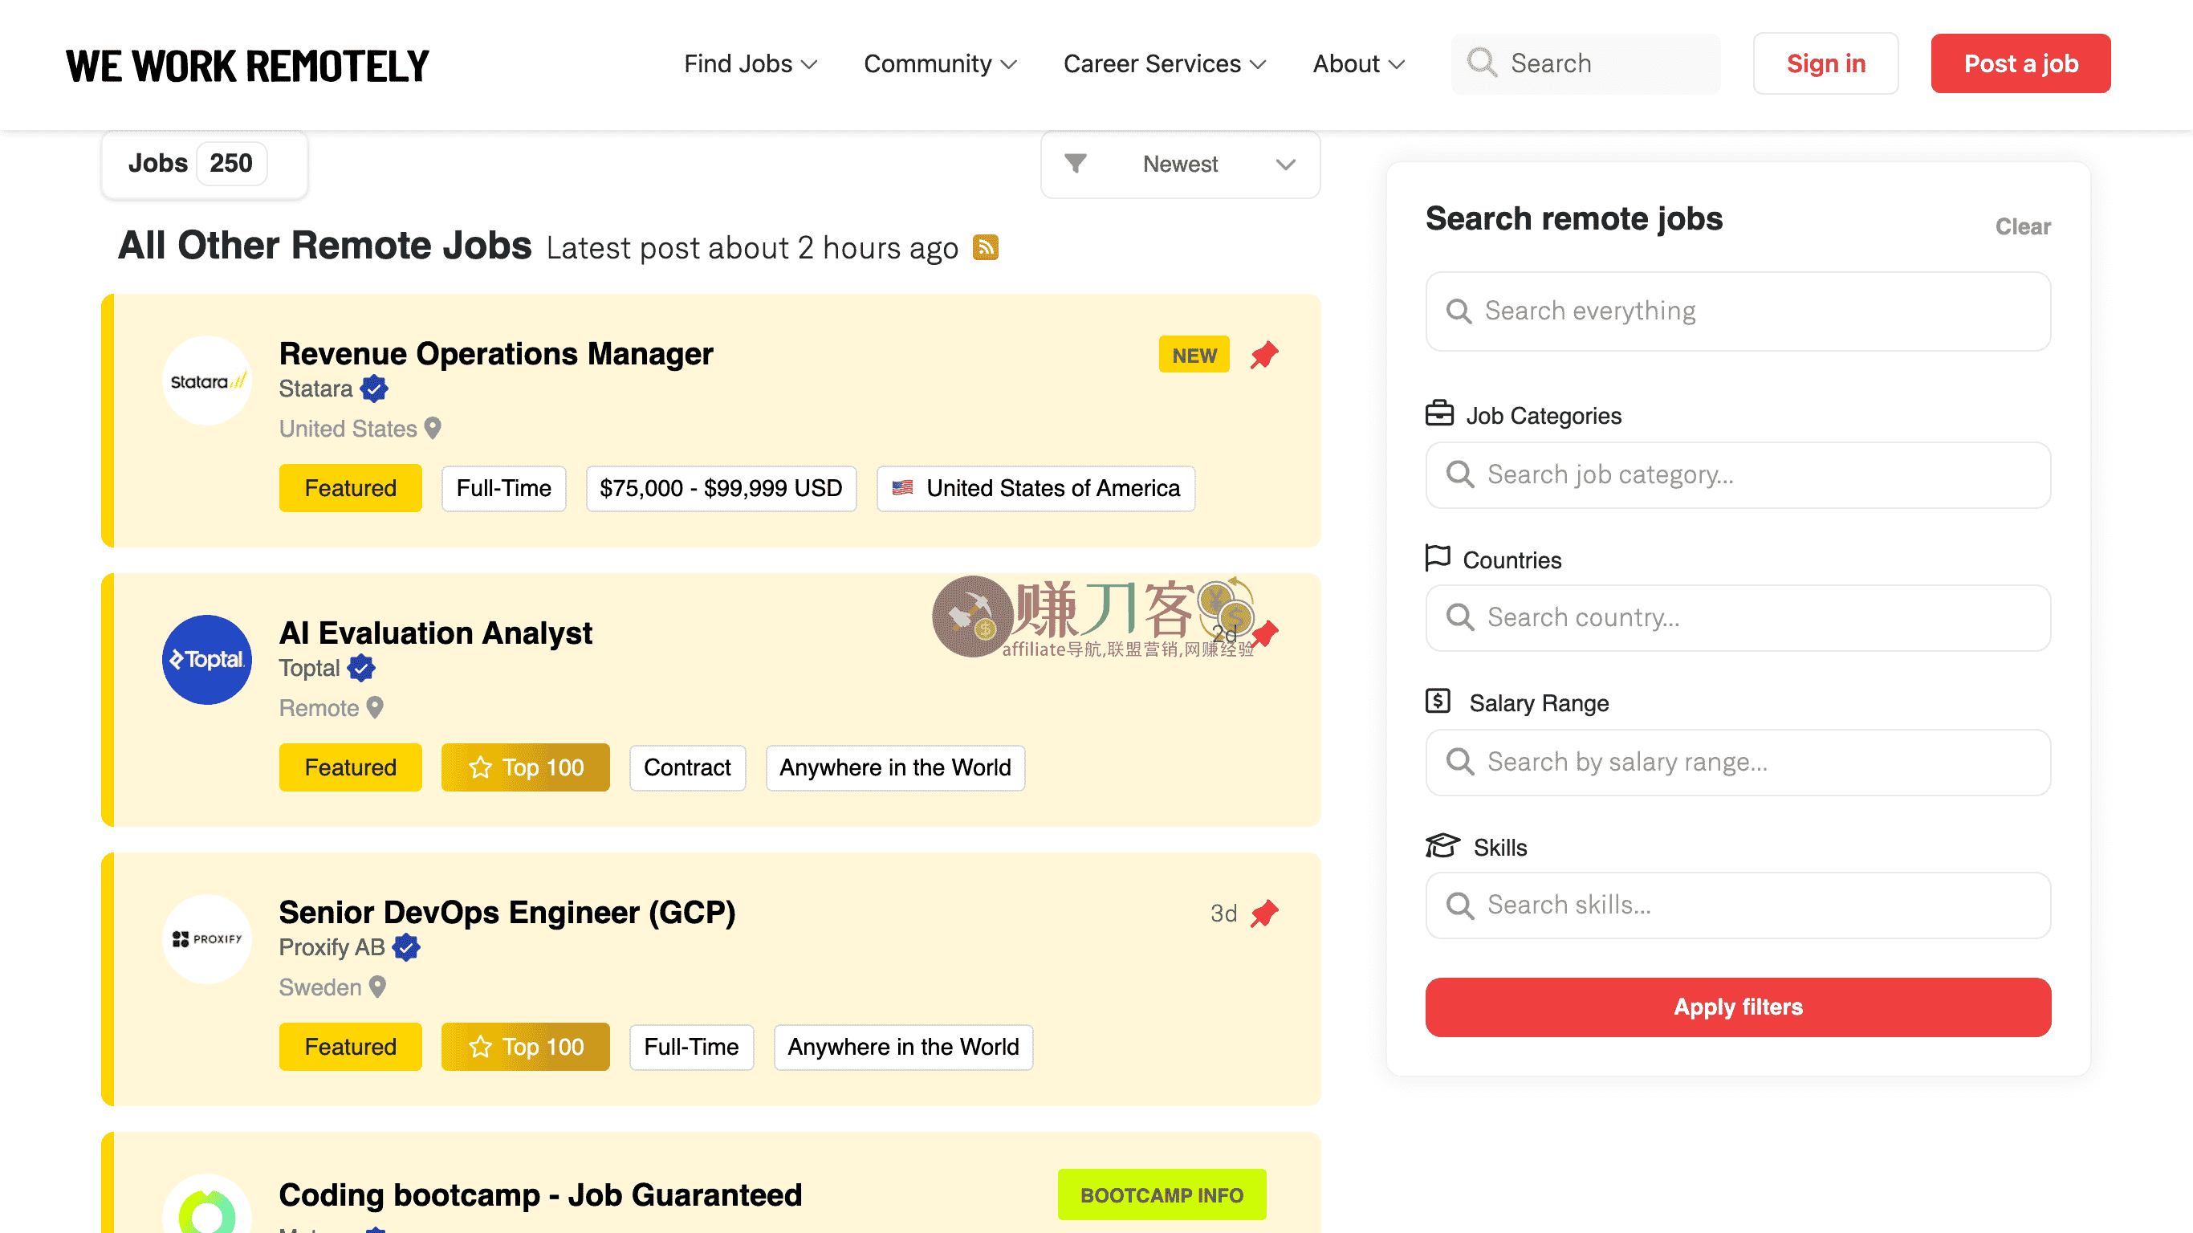Focus the Search everything field
The width and height of the screenshot is (2193, 1233).
tap(1738, 311)
